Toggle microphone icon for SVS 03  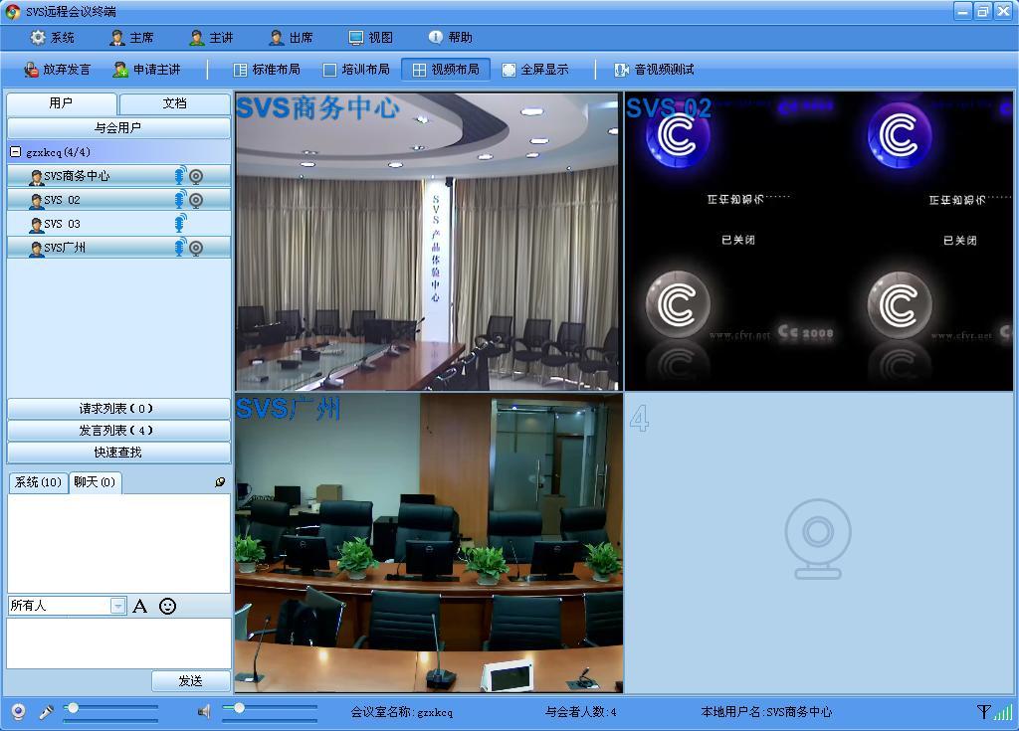(180, 224)
